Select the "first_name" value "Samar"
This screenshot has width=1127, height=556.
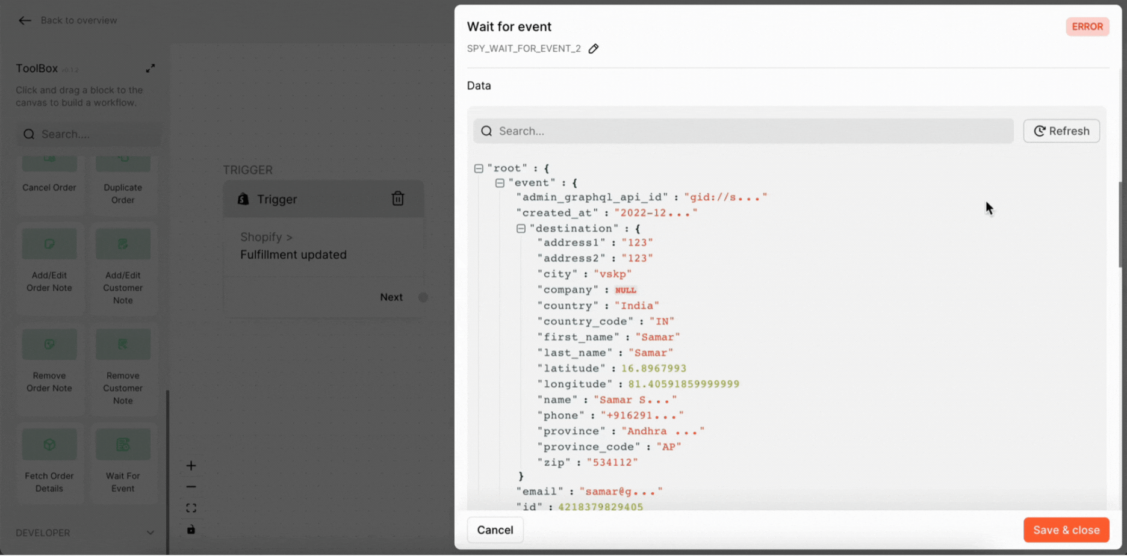click(657, 337)
